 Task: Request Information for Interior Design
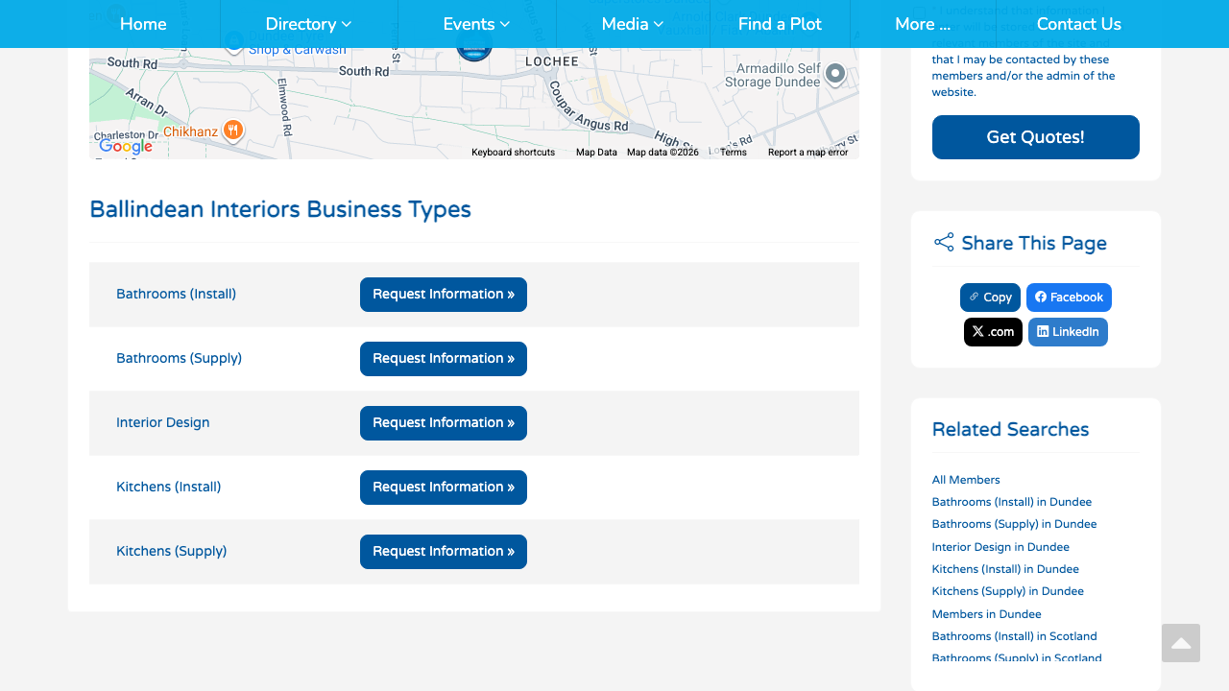[x=444, y=423]
